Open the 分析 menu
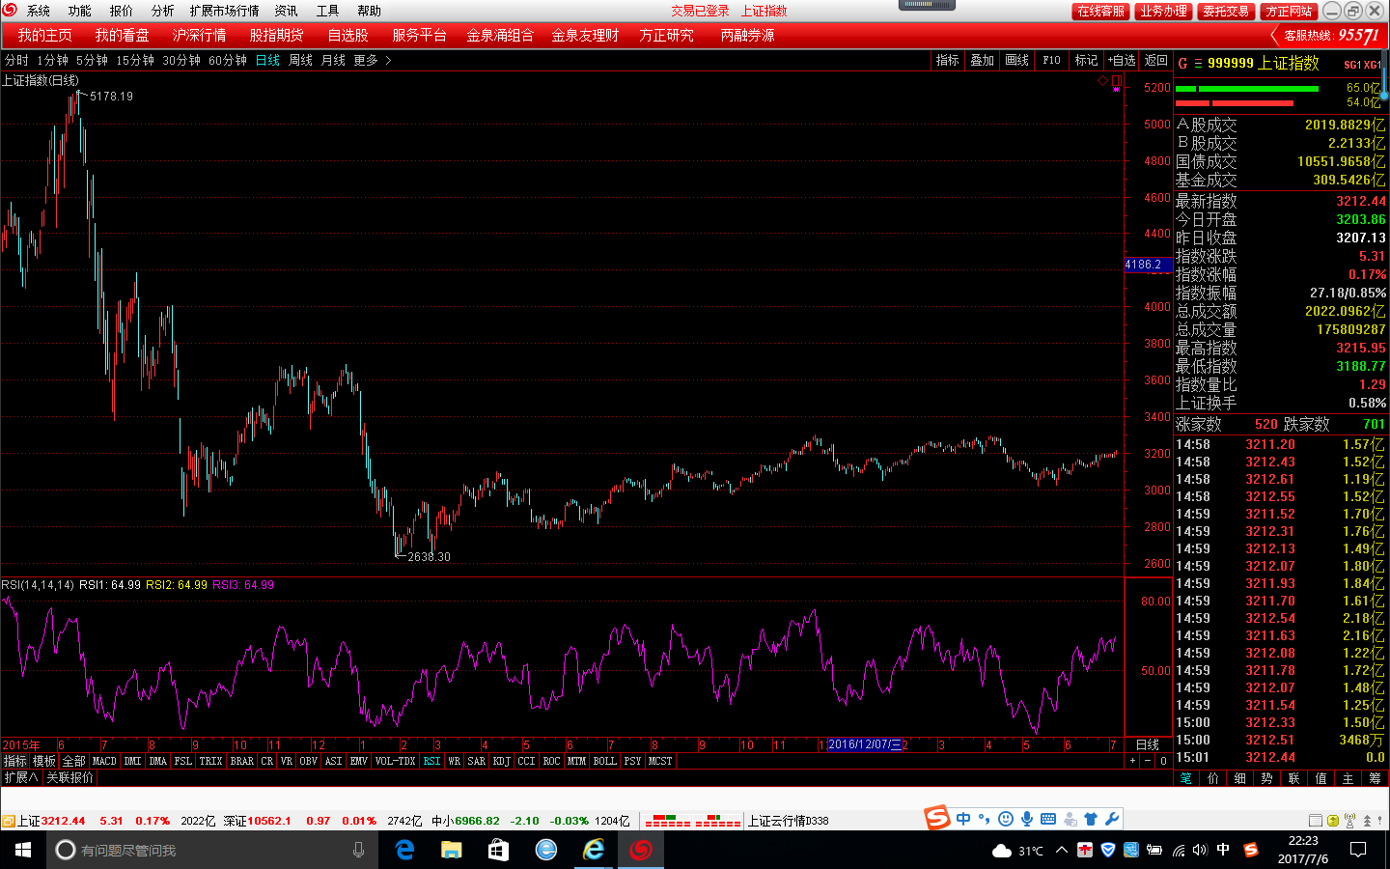This screenshot has height=869, width=1390. coord(163,11)
